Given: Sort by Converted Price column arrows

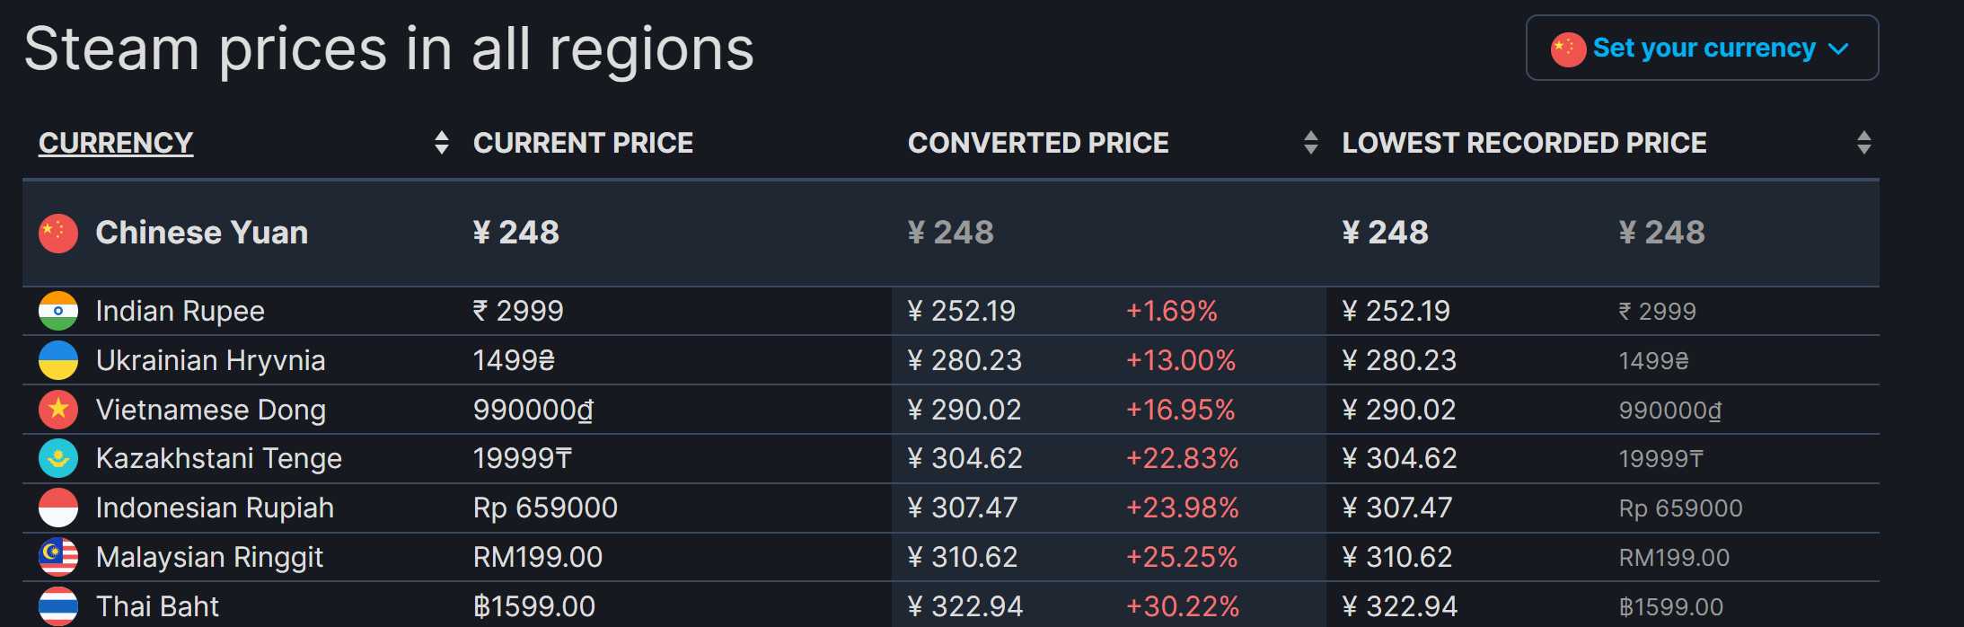Looking at the screenshot, I should coord(1310,143).
